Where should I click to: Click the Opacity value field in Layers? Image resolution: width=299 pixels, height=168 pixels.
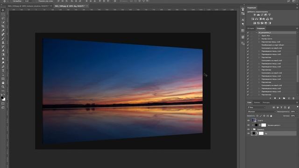tap(293, 112)
